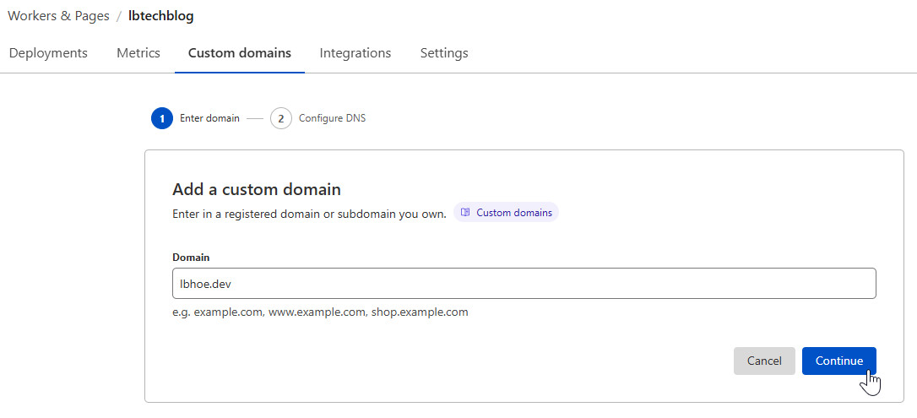Click the step 1 circle icon
This screenshot has width=917, height=418.
coord(162,119)
